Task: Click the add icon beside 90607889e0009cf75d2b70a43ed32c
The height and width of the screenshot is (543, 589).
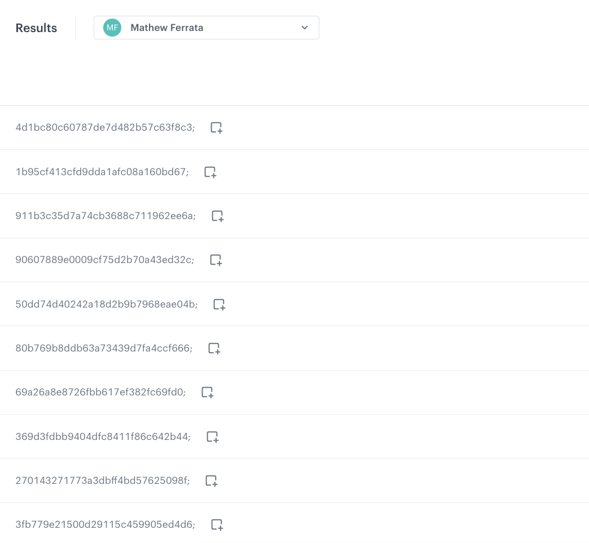Action: click(x=216, y=260)
